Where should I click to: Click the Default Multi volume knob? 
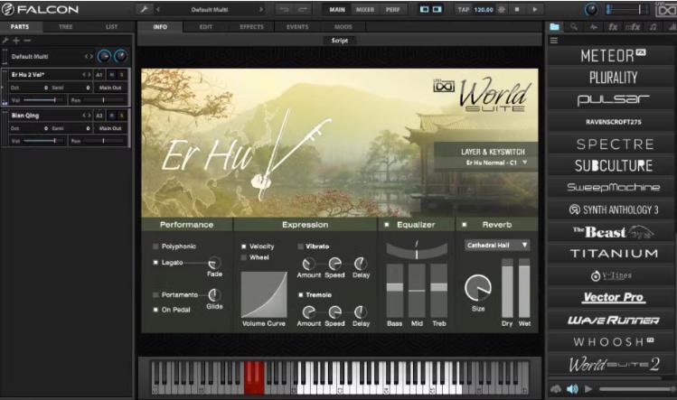104,56
